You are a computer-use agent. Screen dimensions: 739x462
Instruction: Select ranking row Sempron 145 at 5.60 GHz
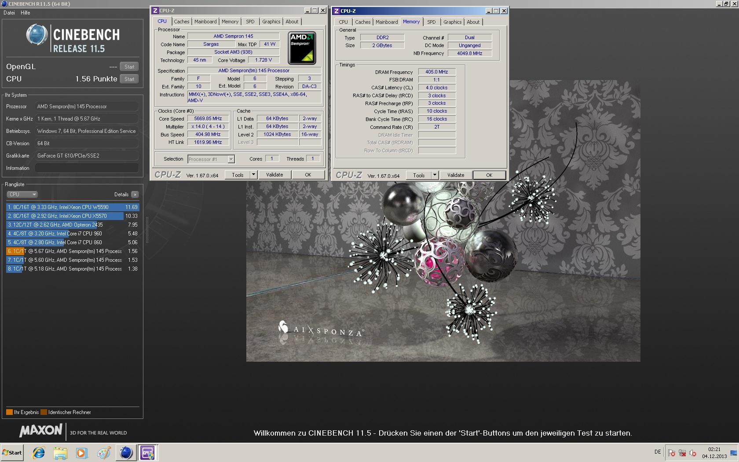click(73, 260)
